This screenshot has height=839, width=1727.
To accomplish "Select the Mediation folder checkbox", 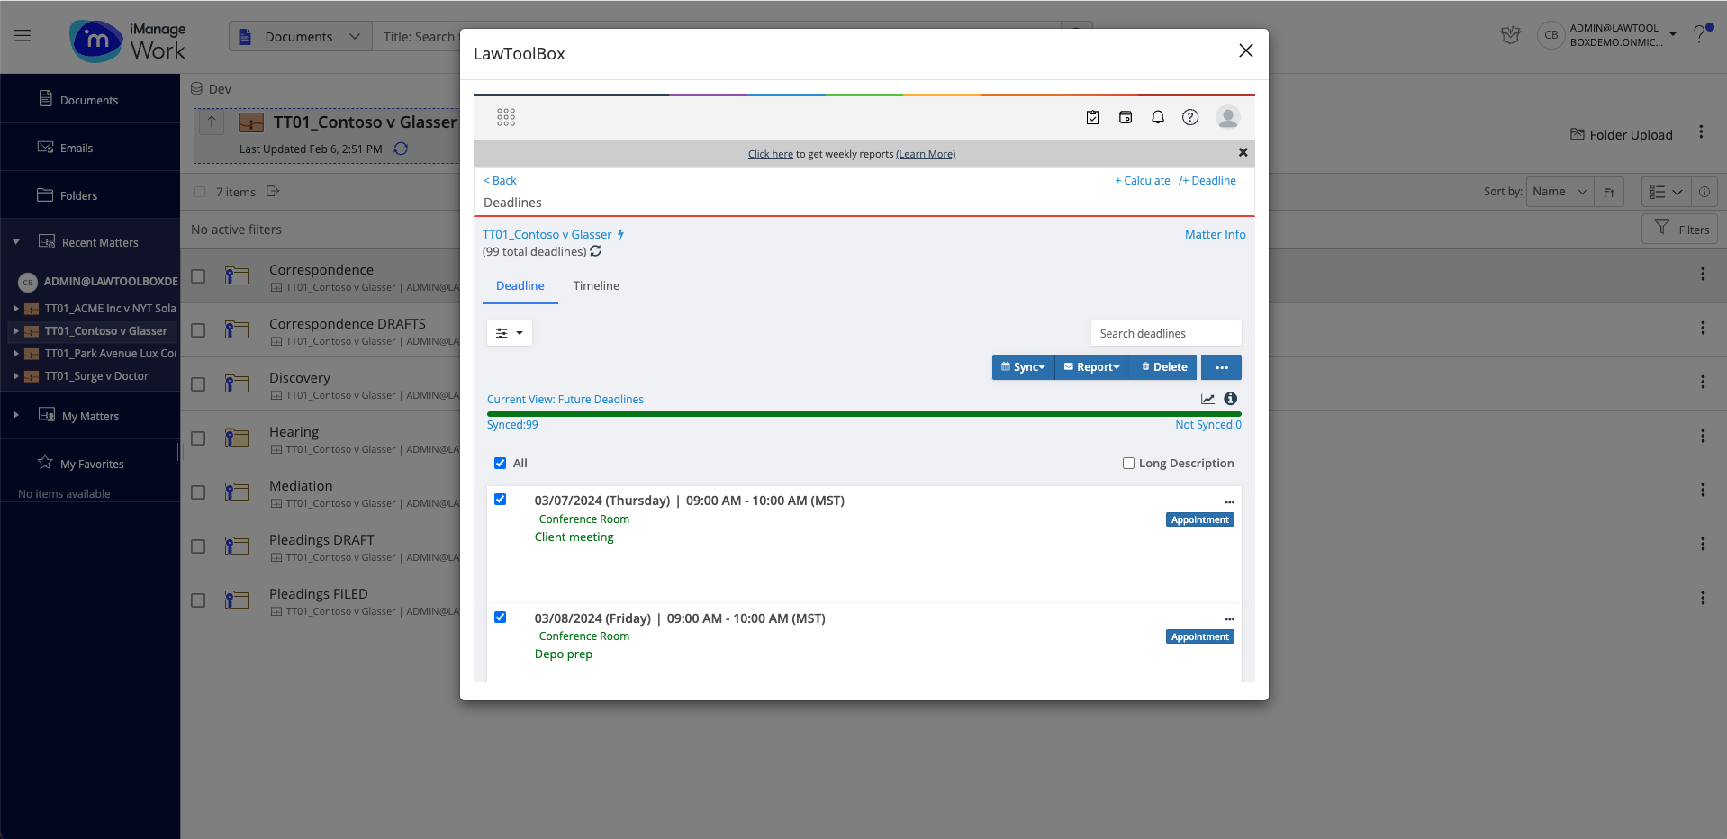I will pyautogui.click(x=198, y=492).
